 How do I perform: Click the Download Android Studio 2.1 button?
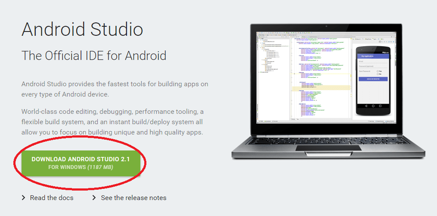[81, 163]
